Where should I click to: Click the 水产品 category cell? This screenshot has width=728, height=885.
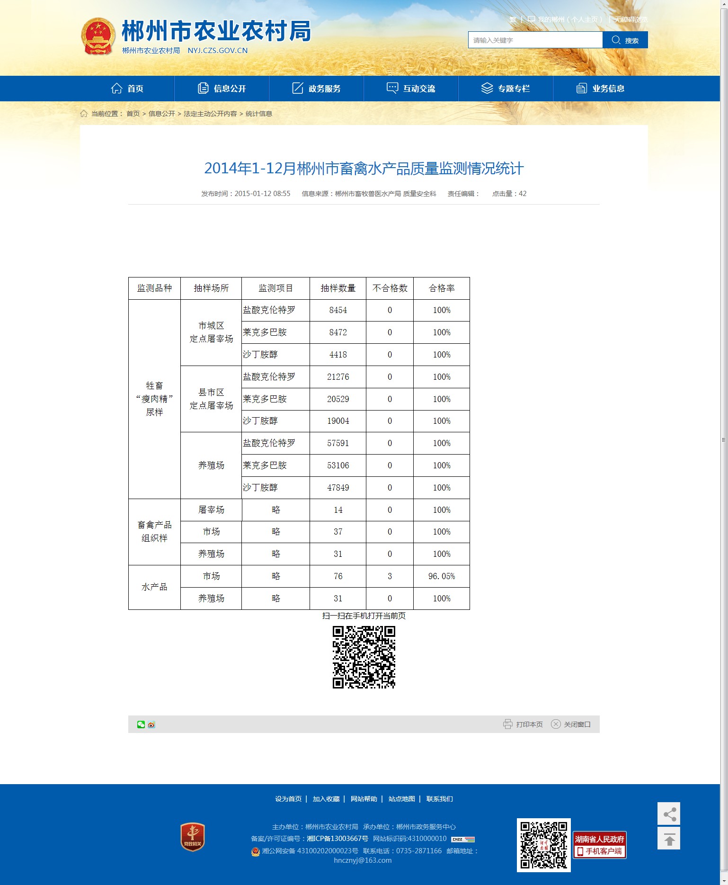pyautogui.click(x=154, y=587)
